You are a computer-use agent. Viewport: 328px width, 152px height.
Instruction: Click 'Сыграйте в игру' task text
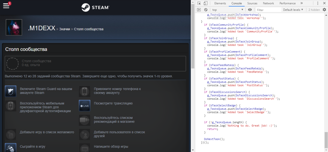pos(33,147)
